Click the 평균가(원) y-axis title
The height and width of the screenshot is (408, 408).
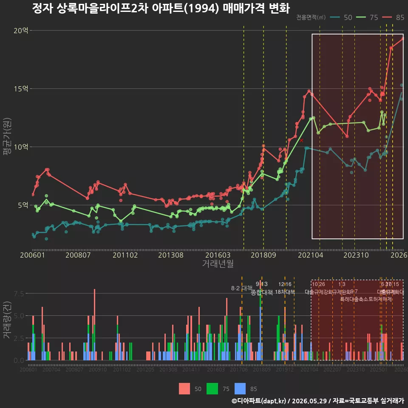(x=7, y=136)
